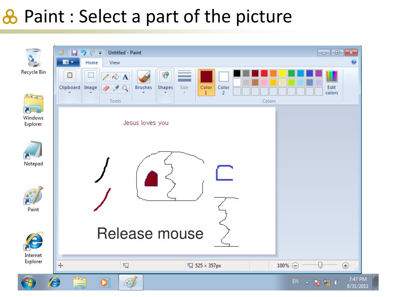Click the dark red filled shape on canvas
Image resolution: width=396 pixels, height=297 pixels.
[x=151, y=179]
